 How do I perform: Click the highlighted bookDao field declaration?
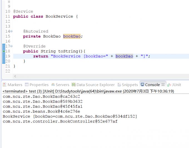72,36
